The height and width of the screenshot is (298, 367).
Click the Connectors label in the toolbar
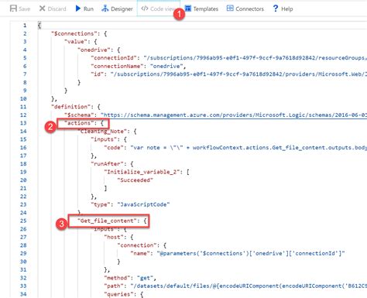pos(249,9)
